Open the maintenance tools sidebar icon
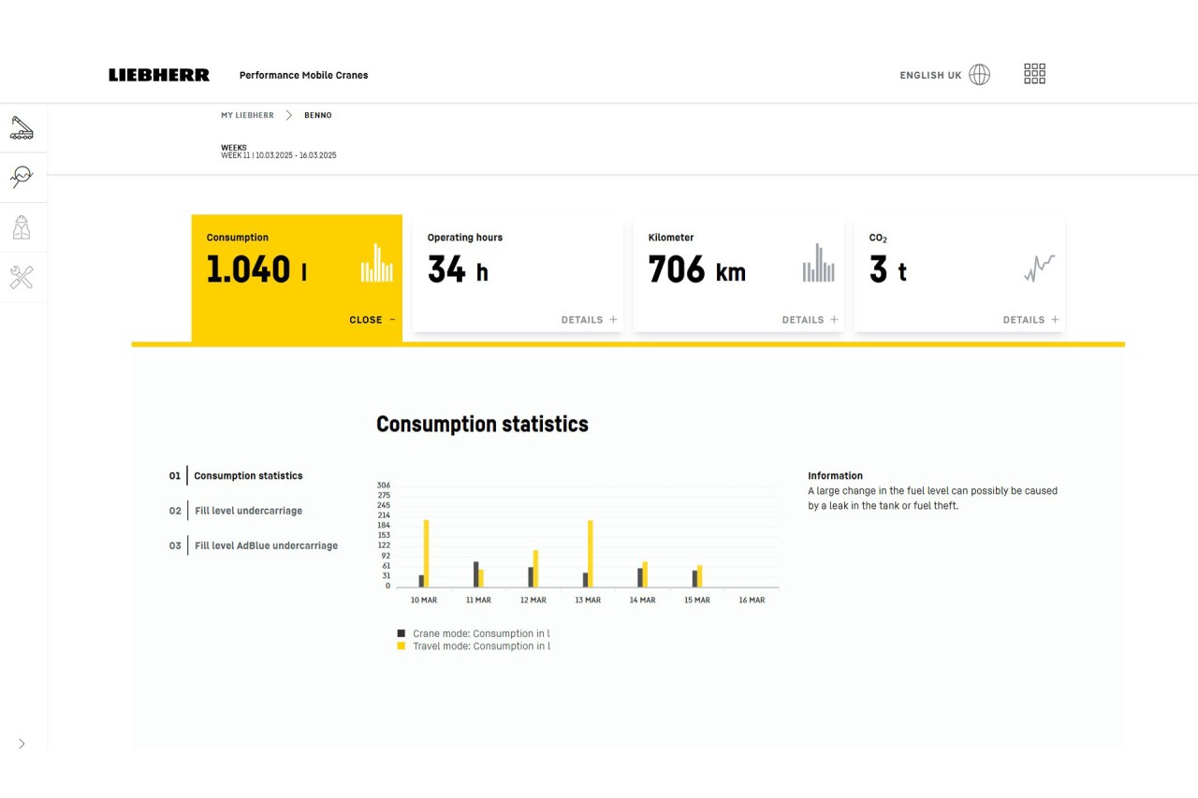Image resolution: width=1198 pixels, height=798 pixels. click(x=22, y=277)
